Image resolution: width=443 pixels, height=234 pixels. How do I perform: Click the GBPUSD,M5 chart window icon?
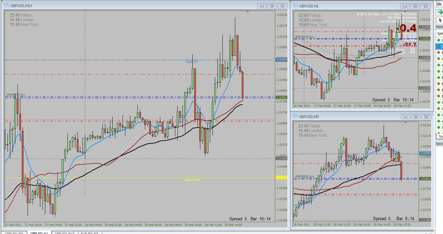point(295,117)
